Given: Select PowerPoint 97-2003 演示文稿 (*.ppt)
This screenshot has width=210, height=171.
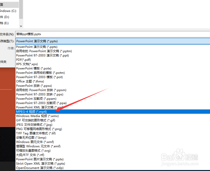Looking at the screenshot, I should pyautogui.click(x=113, y=55).
